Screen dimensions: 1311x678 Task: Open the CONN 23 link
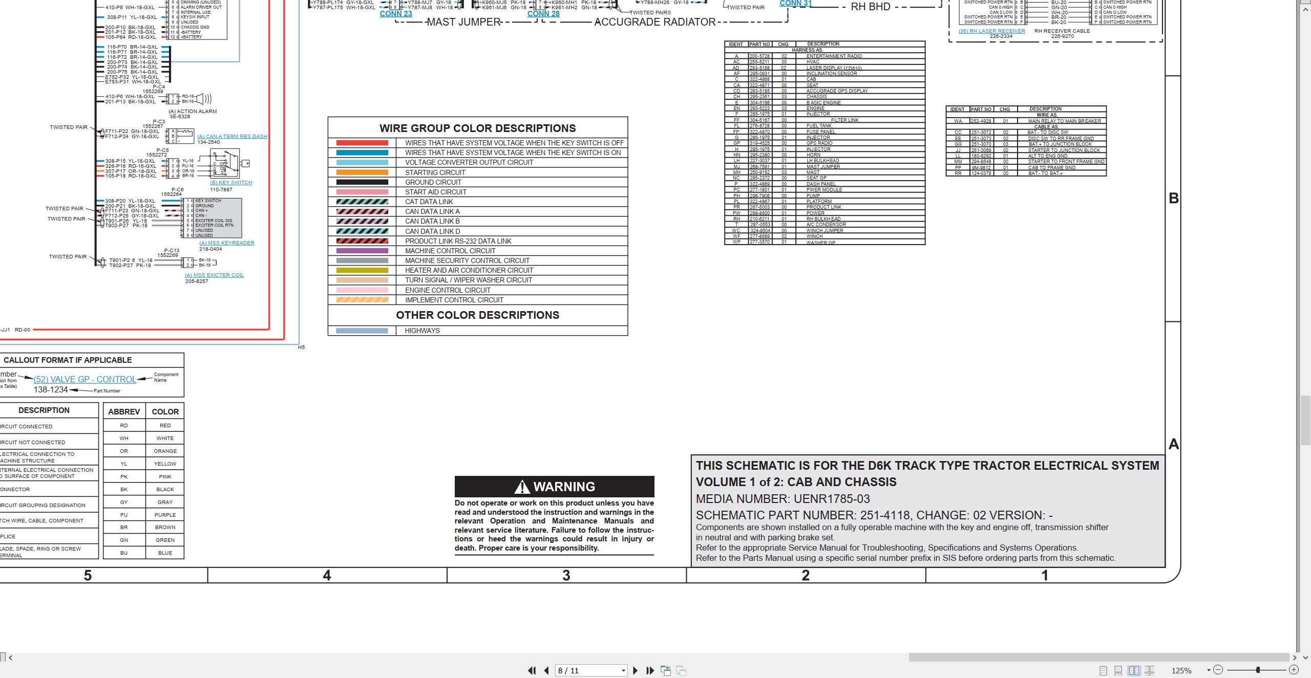point(396,14)
